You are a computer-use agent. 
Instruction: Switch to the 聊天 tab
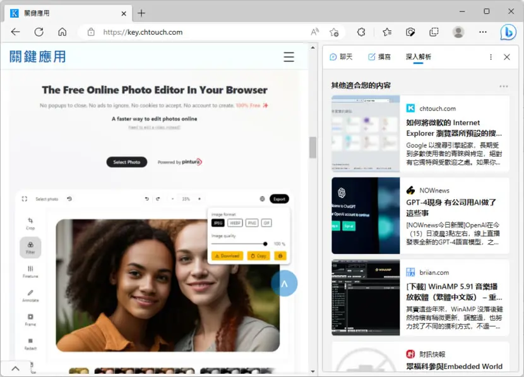click(341, 57)
